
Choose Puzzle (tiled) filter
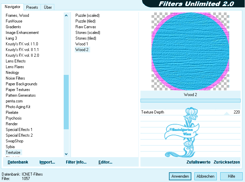click(x=85, y=21)
